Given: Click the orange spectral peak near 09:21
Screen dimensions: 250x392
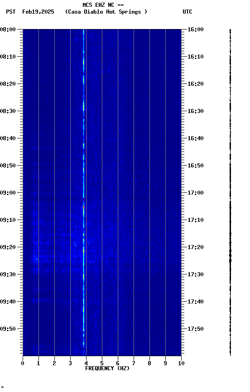Looking at the screenshot, I should (84, 251).
